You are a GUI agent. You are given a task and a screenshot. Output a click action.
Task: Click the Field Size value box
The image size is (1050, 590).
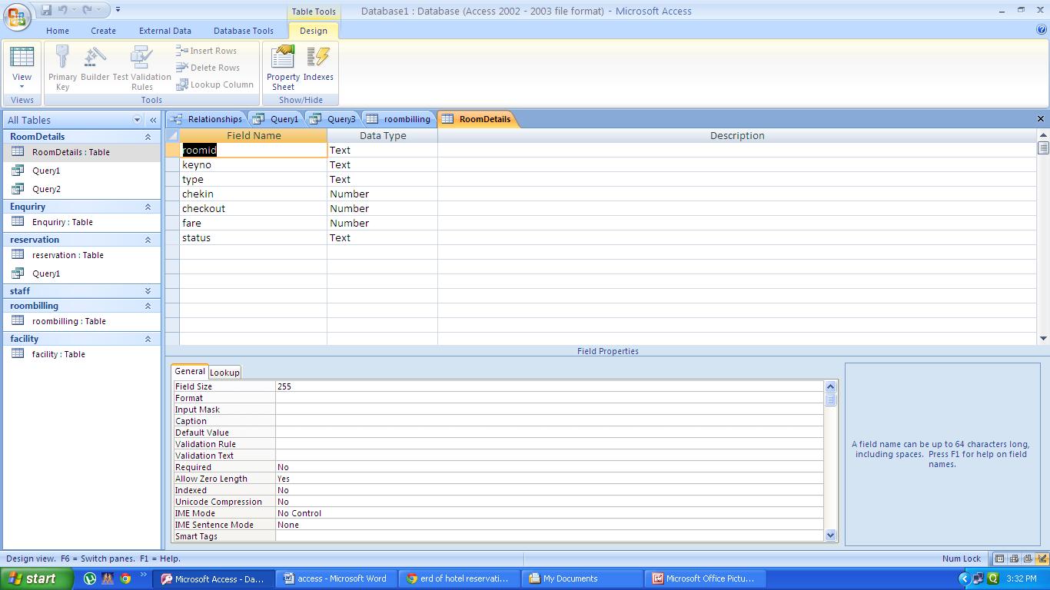tap(549, 386)
